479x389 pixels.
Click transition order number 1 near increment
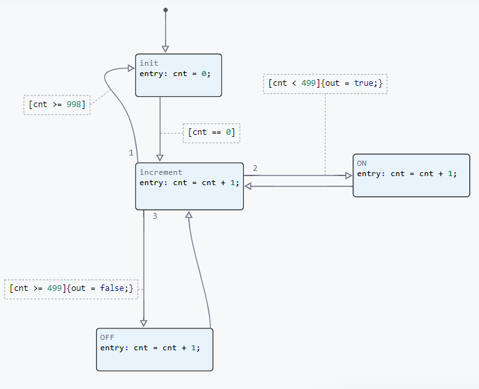(x=131, y=153)
